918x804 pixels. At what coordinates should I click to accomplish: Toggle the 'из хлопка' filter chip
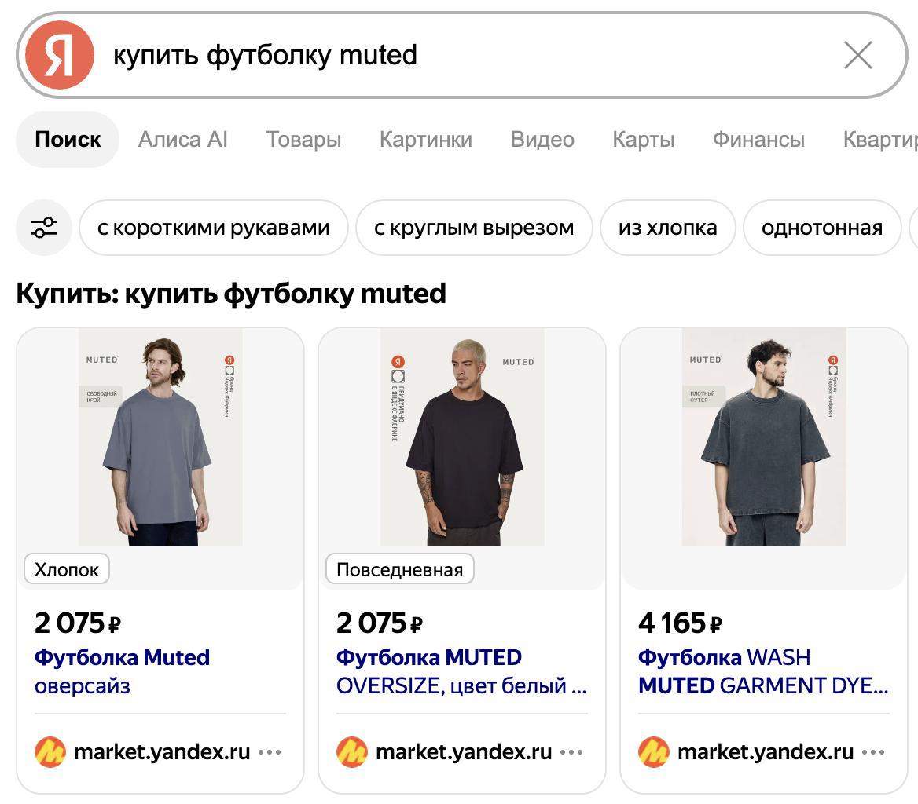click(x=667, y=228)
